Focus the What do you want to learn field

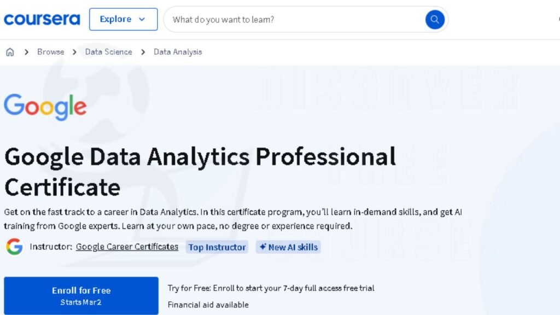coord(295,19)
